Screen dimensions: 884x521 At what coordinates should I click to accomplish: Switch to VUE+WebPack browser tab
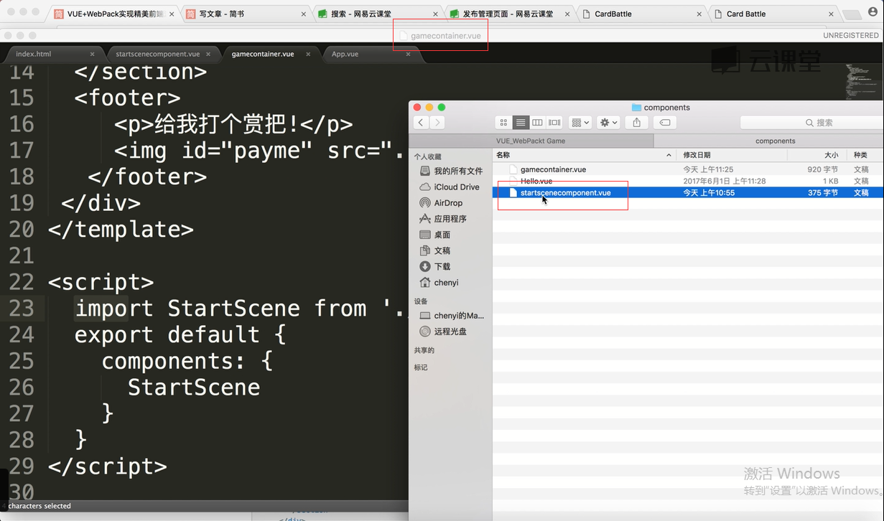pos(113,14)
